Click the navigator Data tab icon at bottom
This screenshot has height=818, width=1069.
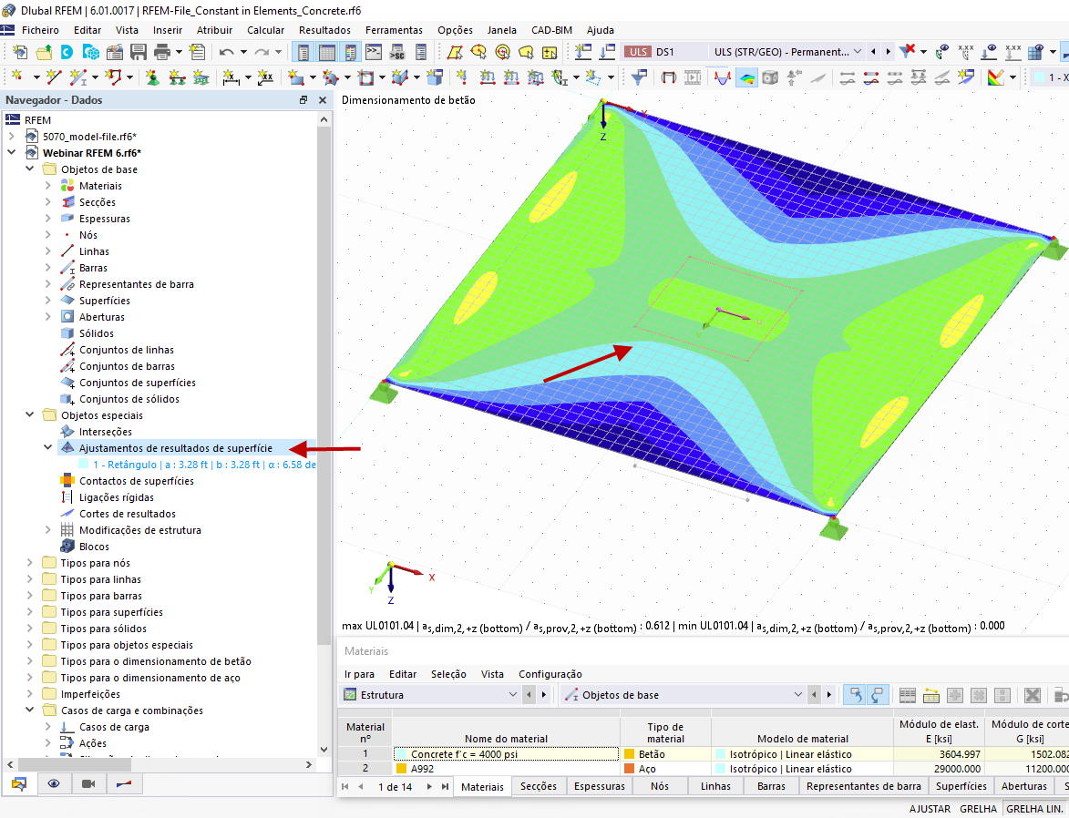(x=19, y=784)
